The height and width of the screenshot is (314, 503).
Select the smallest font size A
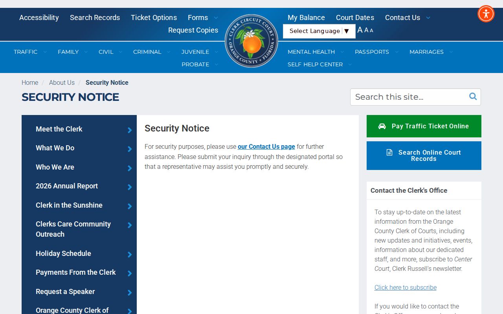[x=371, y=31]
